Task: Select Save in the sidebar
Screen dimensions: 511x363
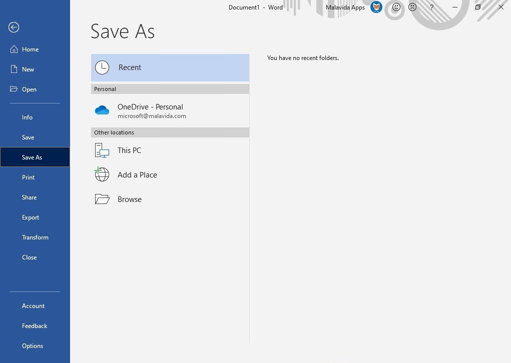Action: click(x=35, y=137)
